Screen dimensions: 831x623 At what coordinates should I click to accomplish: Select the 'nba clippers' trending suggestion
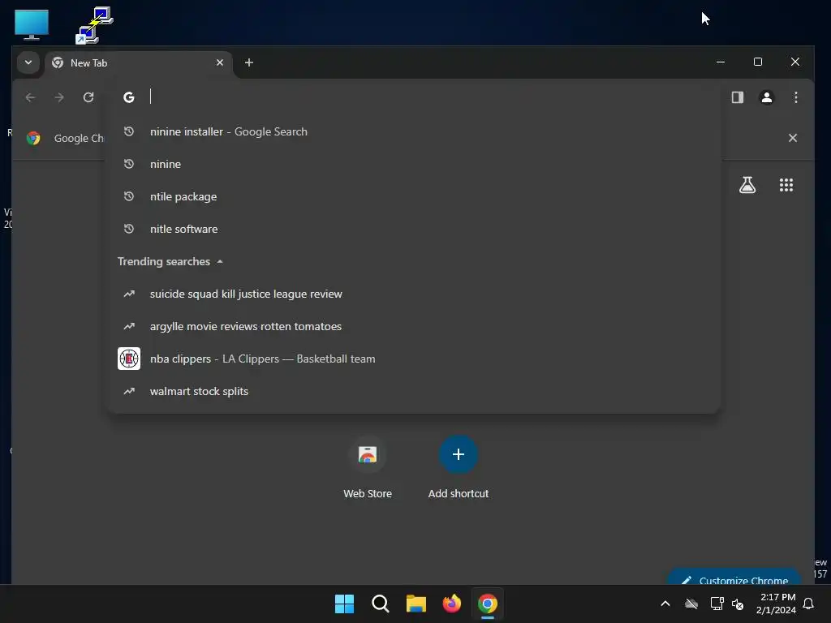coord(414,359)
